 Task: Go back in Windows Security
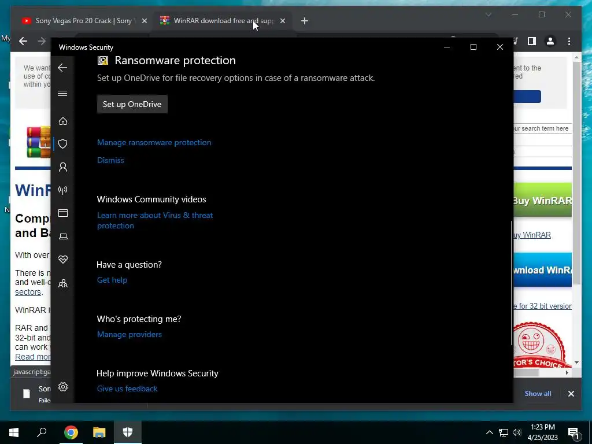(x=62, y=68)
